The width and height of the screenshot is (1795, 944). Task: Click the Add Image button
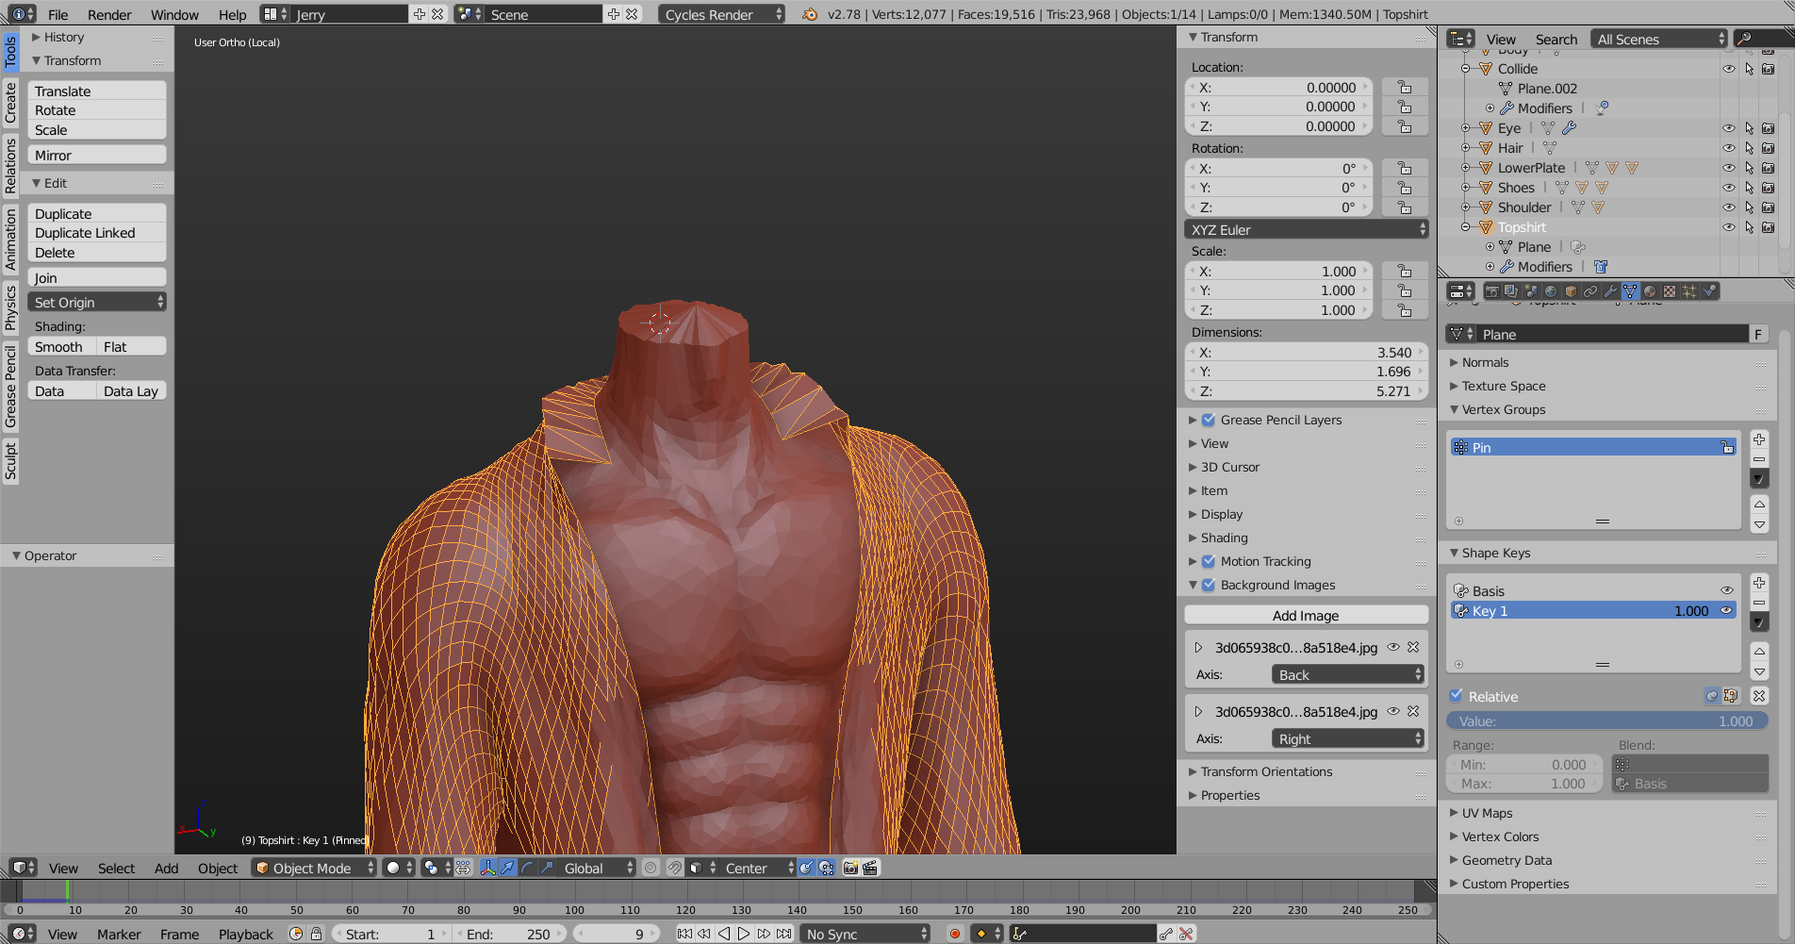pyautogui.click(x=1306, y=615)
